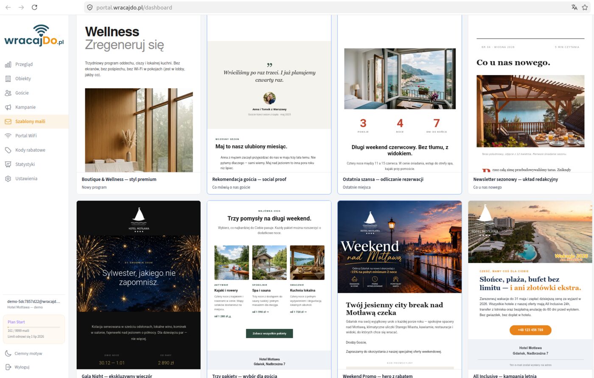
Task: Click title 'Trzy pakiety — wybór dla gościa'
Action: click(245, 376)
